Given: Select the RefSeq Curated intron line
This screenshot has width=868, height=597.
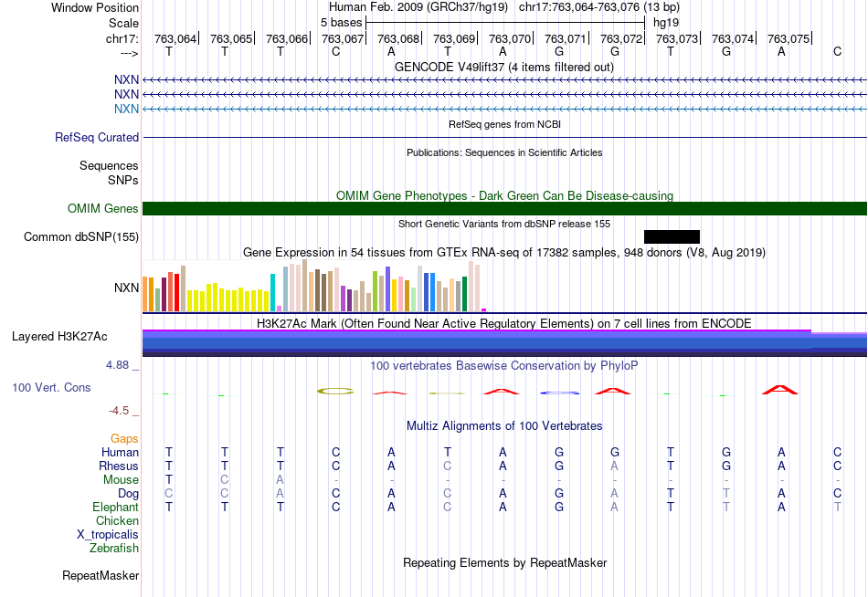Looking at the screenshot, I should click(x=504, y=137).
